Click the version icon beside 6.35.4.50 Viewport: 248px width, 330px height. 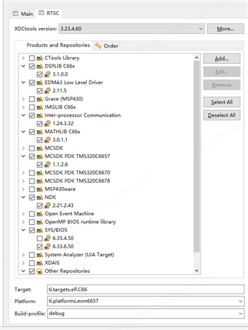tap(48, 239)
